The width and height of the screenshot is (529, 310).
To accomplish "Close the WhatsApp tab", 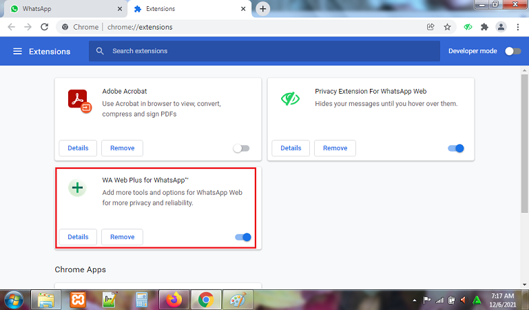I will point(120,9).
